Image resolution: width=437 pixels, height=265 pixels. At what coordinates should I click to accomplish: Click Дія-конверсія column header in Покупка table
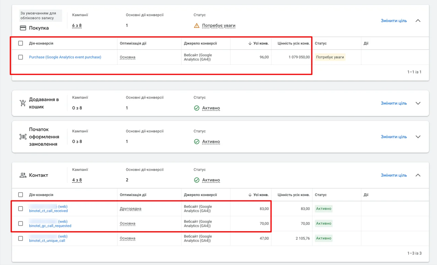41,43
